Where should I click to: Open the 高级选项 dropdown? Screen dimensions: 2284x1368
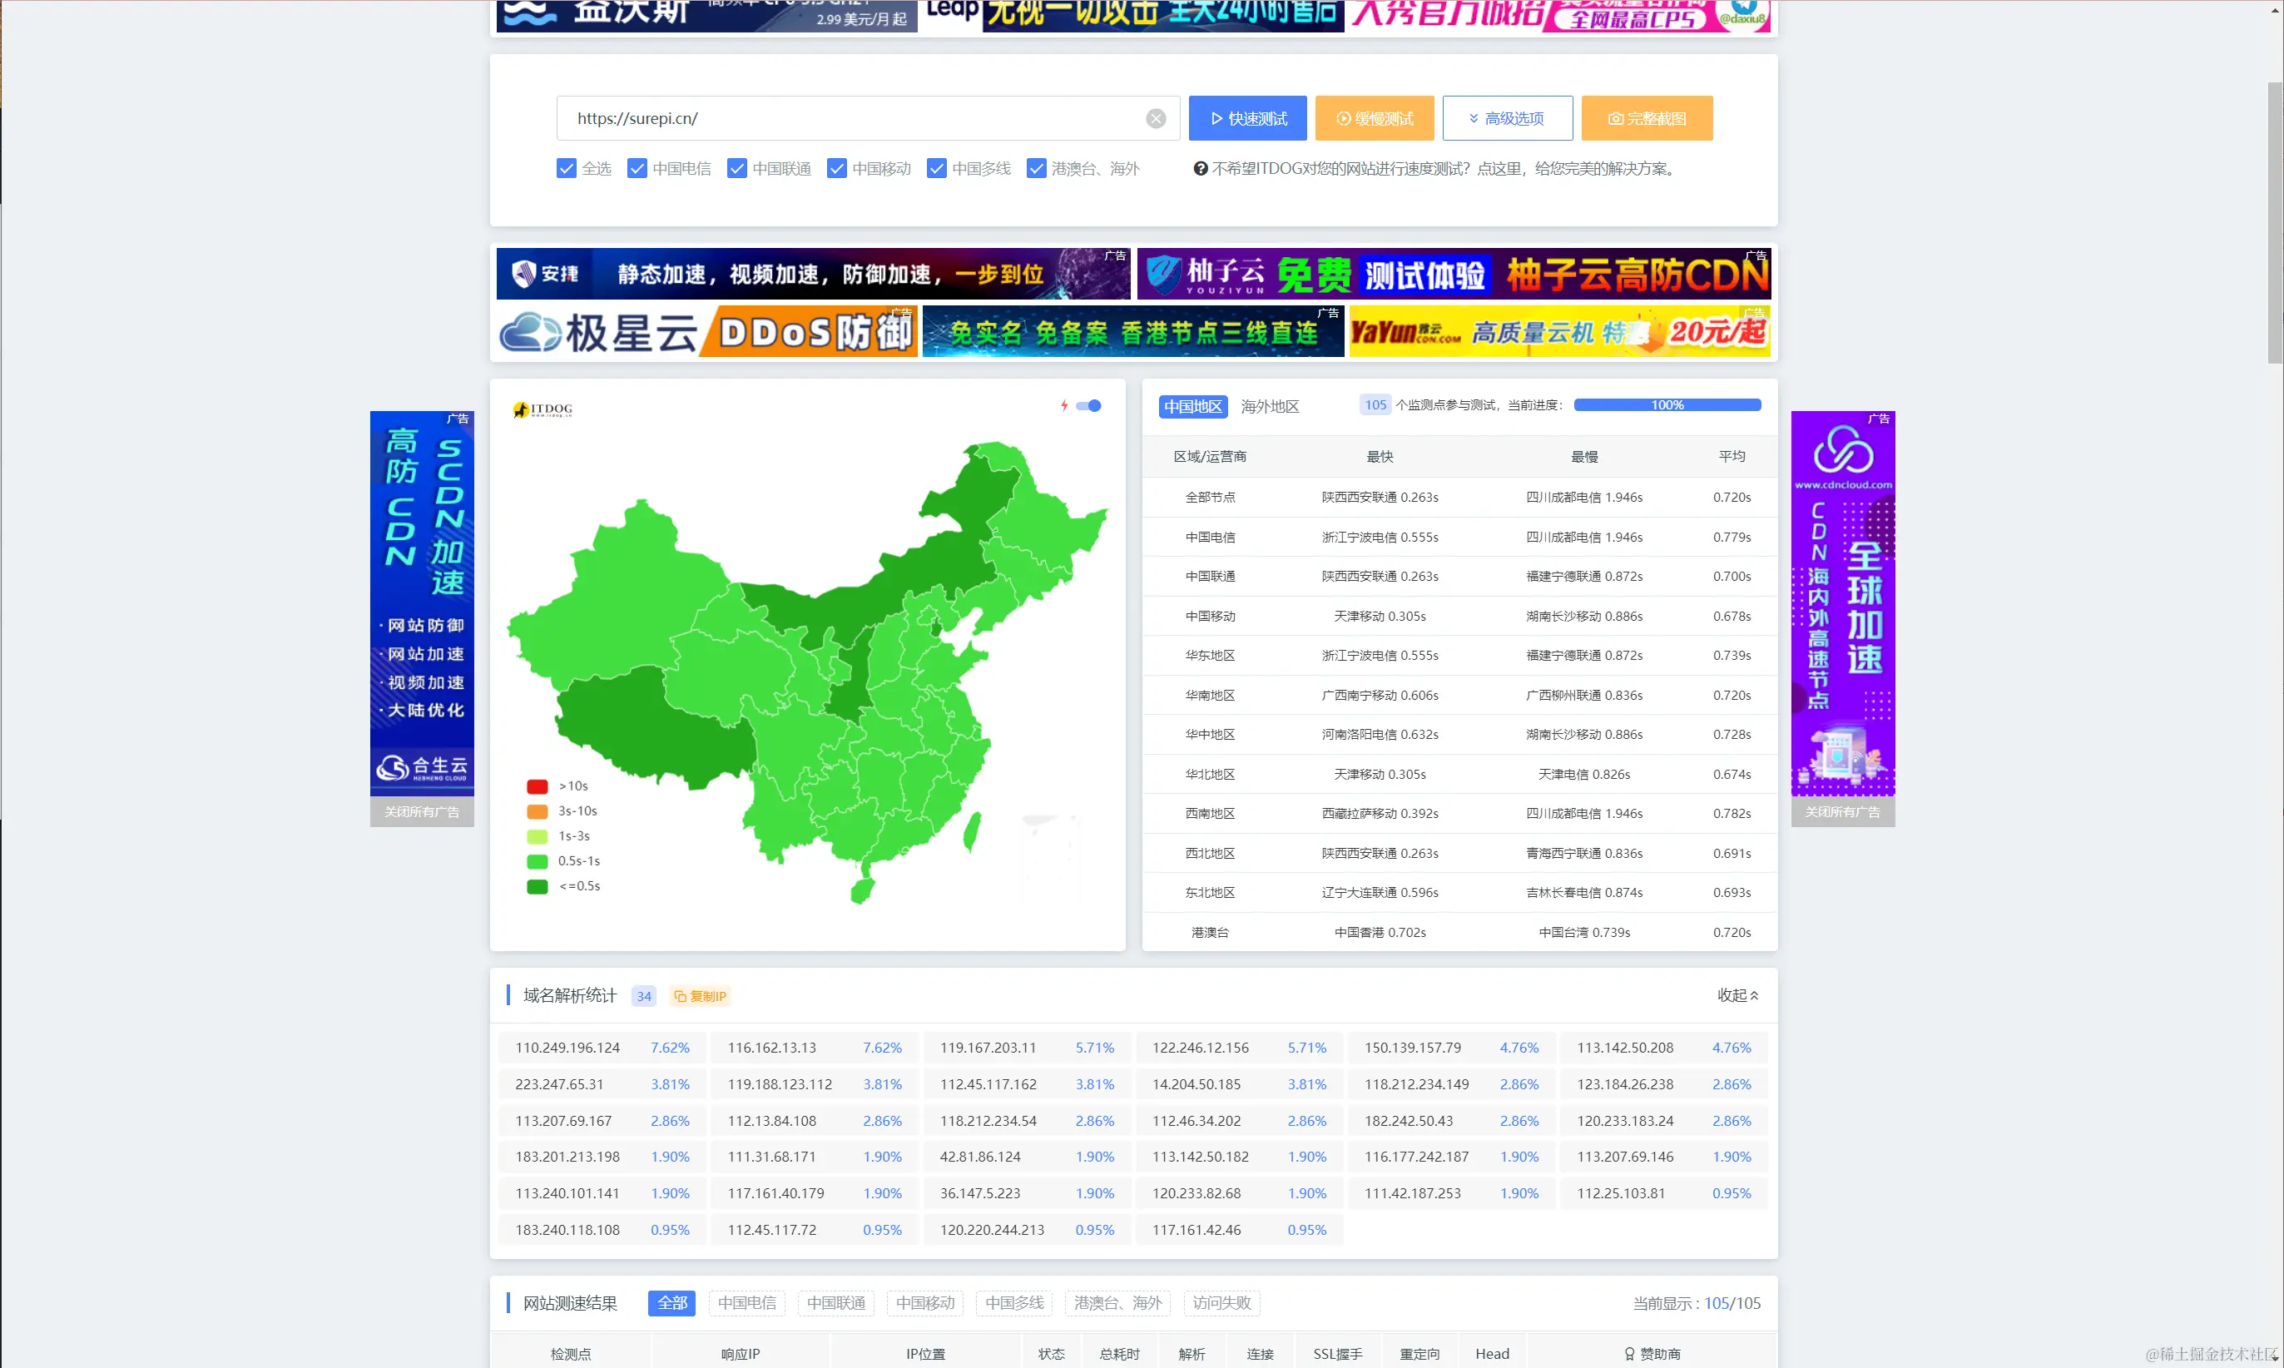tap(1506, 118)
